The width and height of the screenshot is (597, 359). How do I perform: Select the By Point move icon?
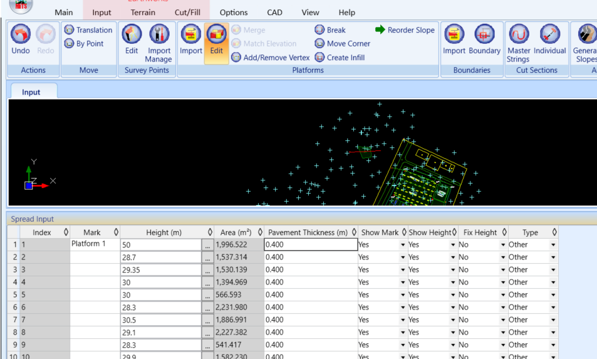pos(69,43)
